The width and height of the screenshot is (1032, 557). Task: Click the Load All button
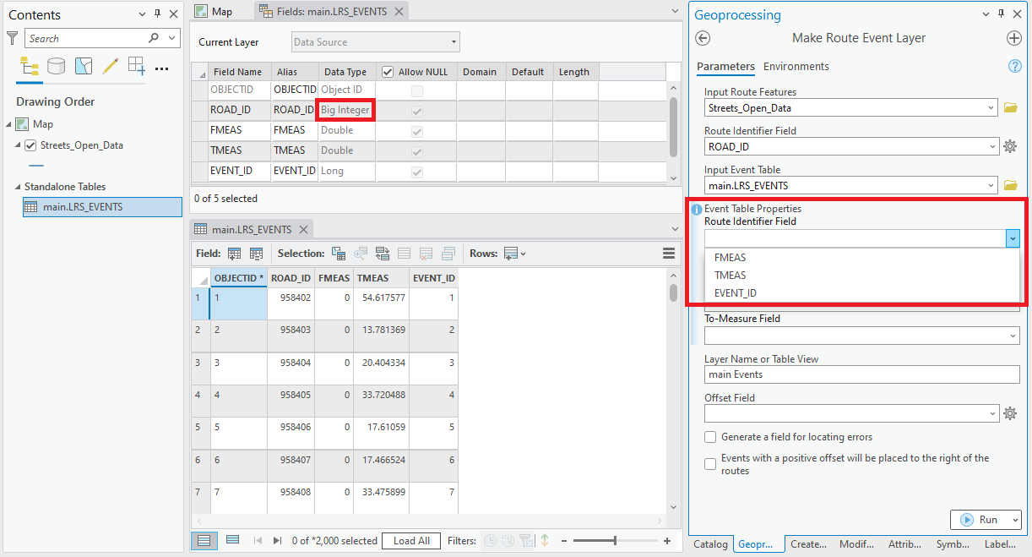[410, 539]
